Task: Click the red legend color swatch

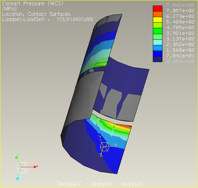Action: click(x=157, y=8)
